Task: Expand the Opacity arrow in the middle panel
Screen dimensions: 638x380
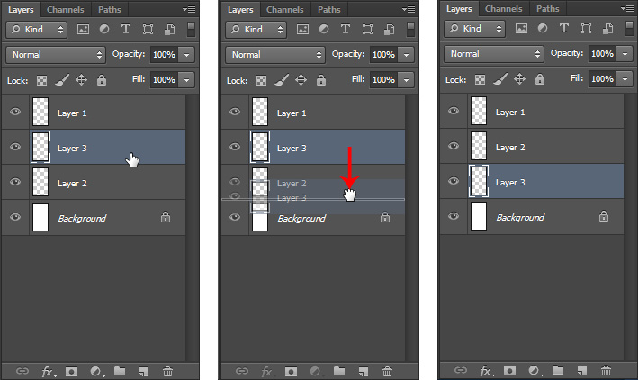Action: [406, 54]
